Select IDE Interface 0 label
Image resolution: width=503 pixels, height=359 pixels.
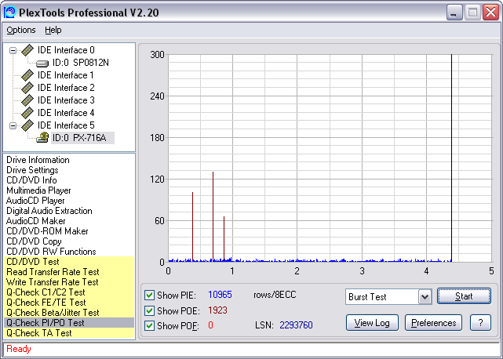pos(66,50)
